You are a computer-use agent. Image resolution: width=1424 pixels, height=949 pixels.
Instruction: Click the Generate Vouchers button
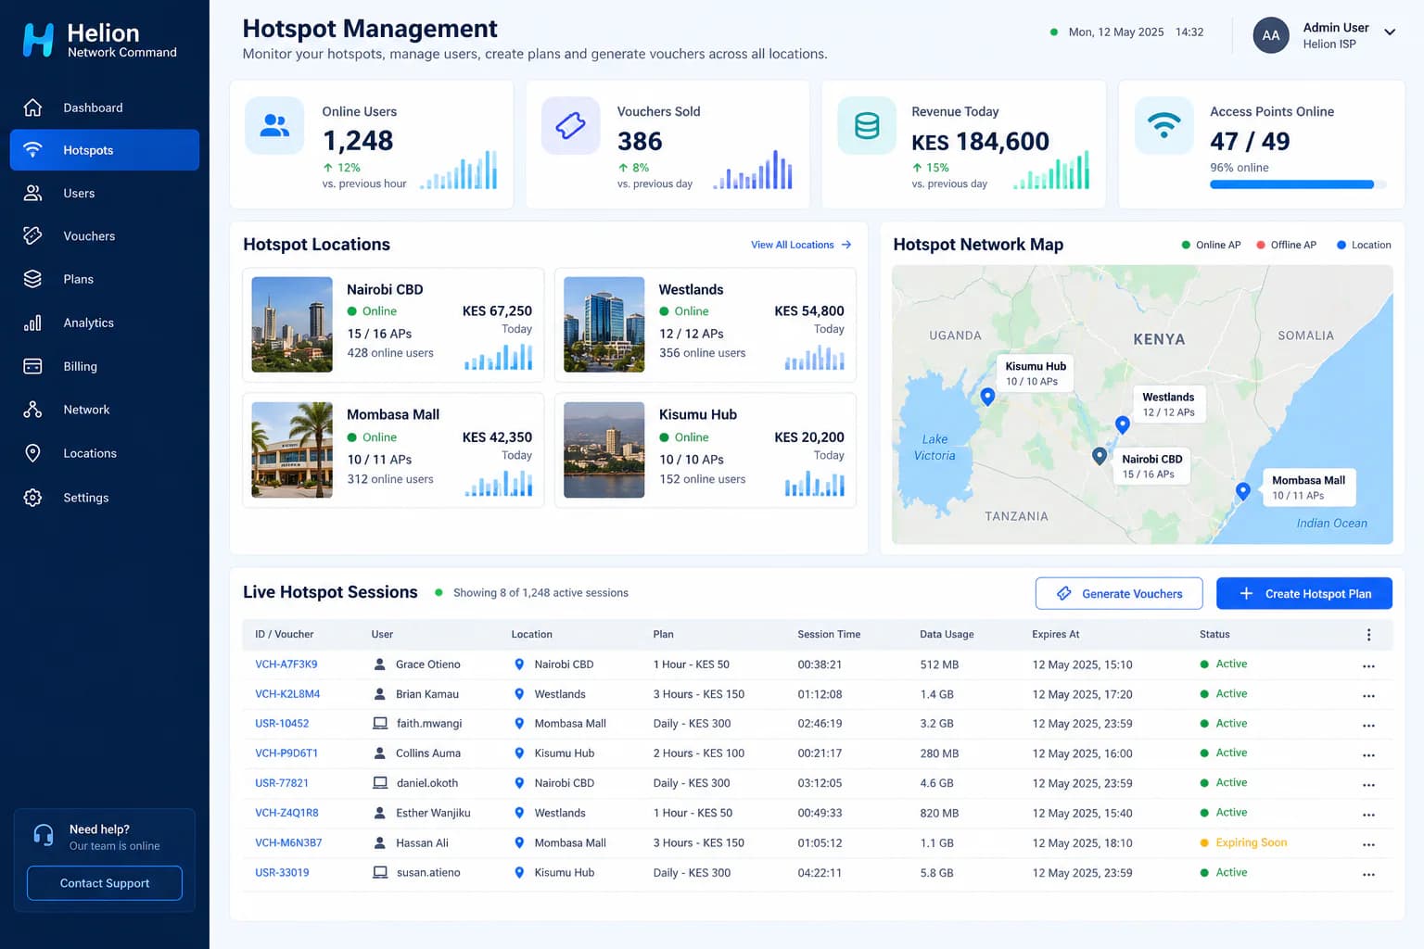pyautogui.click(x=1119, y=594)
